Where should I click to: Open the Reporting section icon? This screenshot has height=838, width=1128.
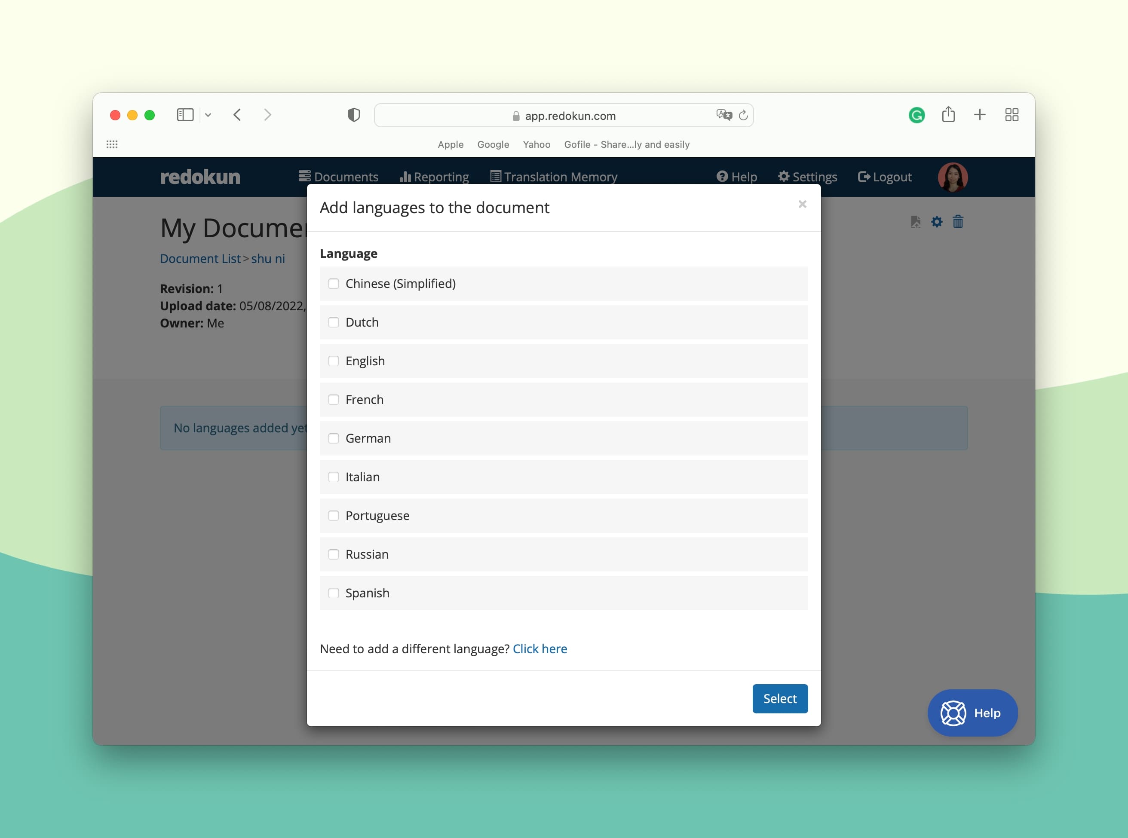click(404, 177)
